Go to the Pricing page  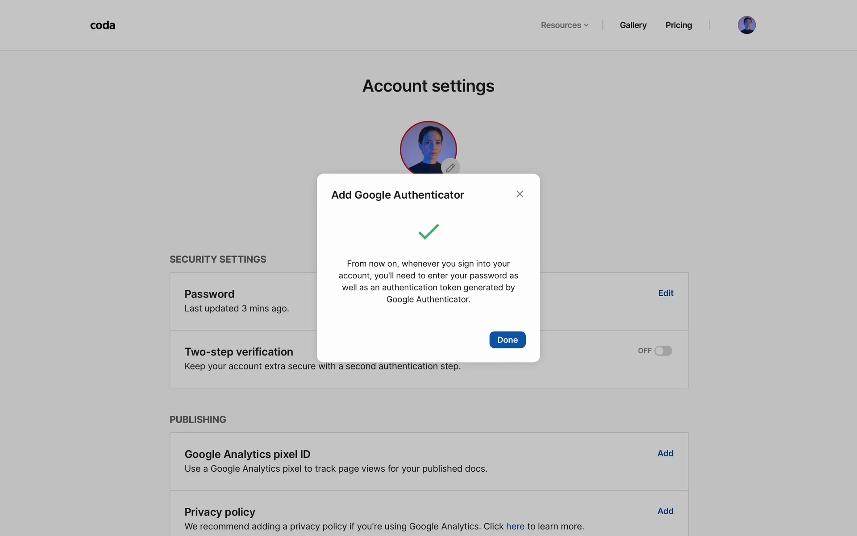pyautogui.click(x=678, y=25)
